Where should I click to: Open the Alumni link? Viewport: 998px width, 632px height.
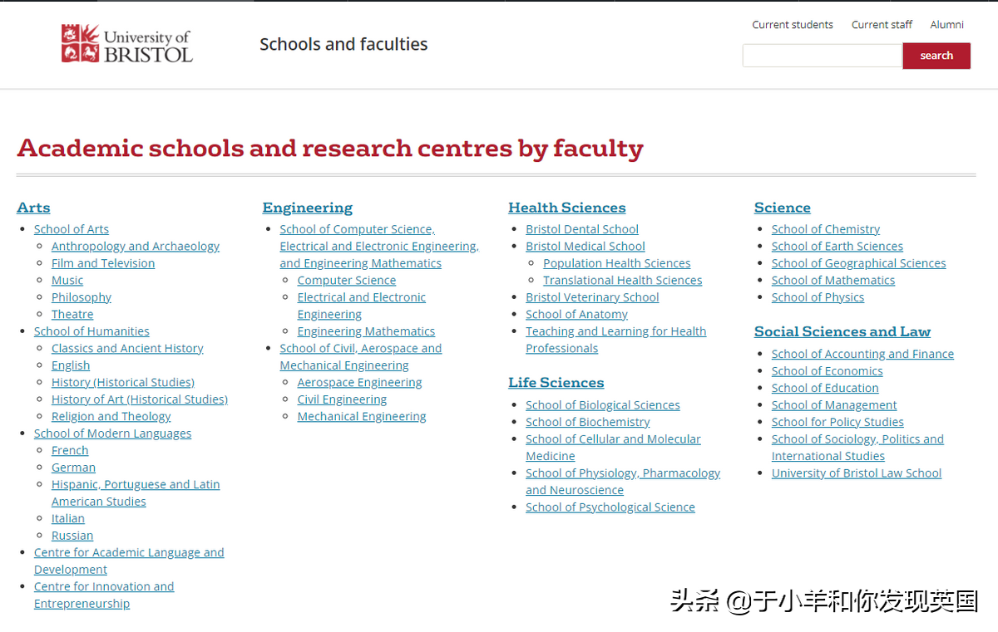click(947, 25)
